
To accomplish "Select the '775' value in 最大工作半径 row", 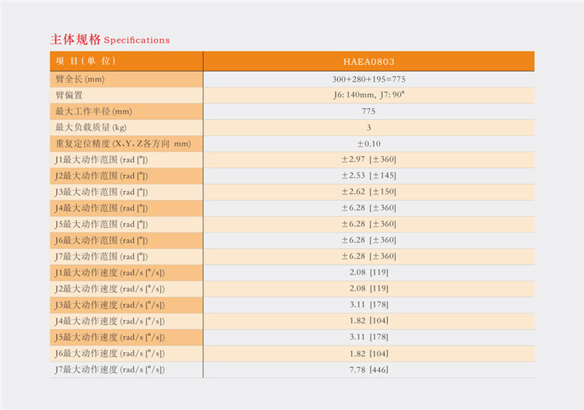I will tap(369, 111).
